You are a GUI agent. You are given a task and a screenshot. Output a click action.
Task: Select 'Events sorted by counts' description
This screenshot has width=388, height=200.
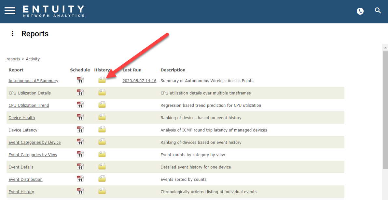[x=183, y=180]
